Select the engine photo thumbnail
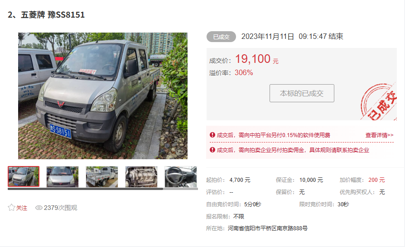Screen dimensions: 405x247 141,176
